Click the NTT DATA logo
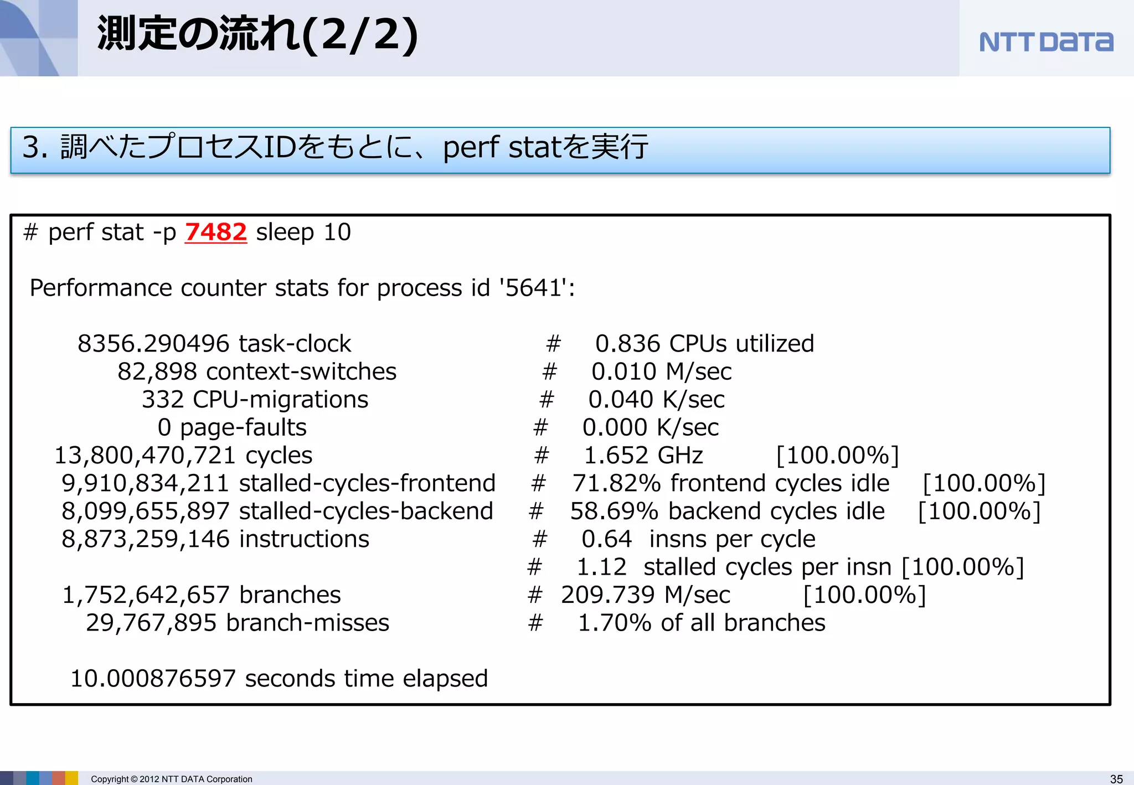 [x=1046, y=42]
